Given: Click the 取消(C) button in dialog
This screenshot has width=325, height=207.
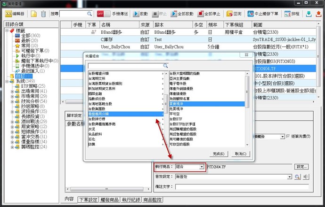Looking at the screenshot, I should [x=240, y=153].
